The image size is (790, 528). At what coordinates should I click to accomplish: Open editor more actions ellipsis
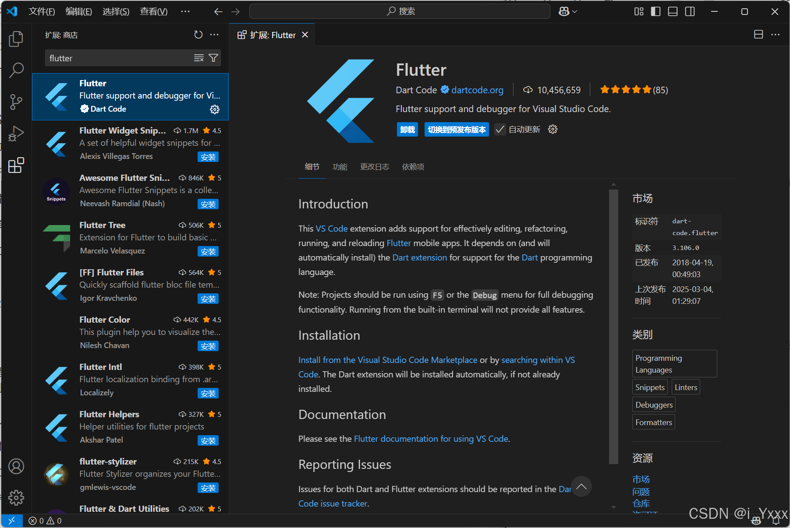[775, 35]
